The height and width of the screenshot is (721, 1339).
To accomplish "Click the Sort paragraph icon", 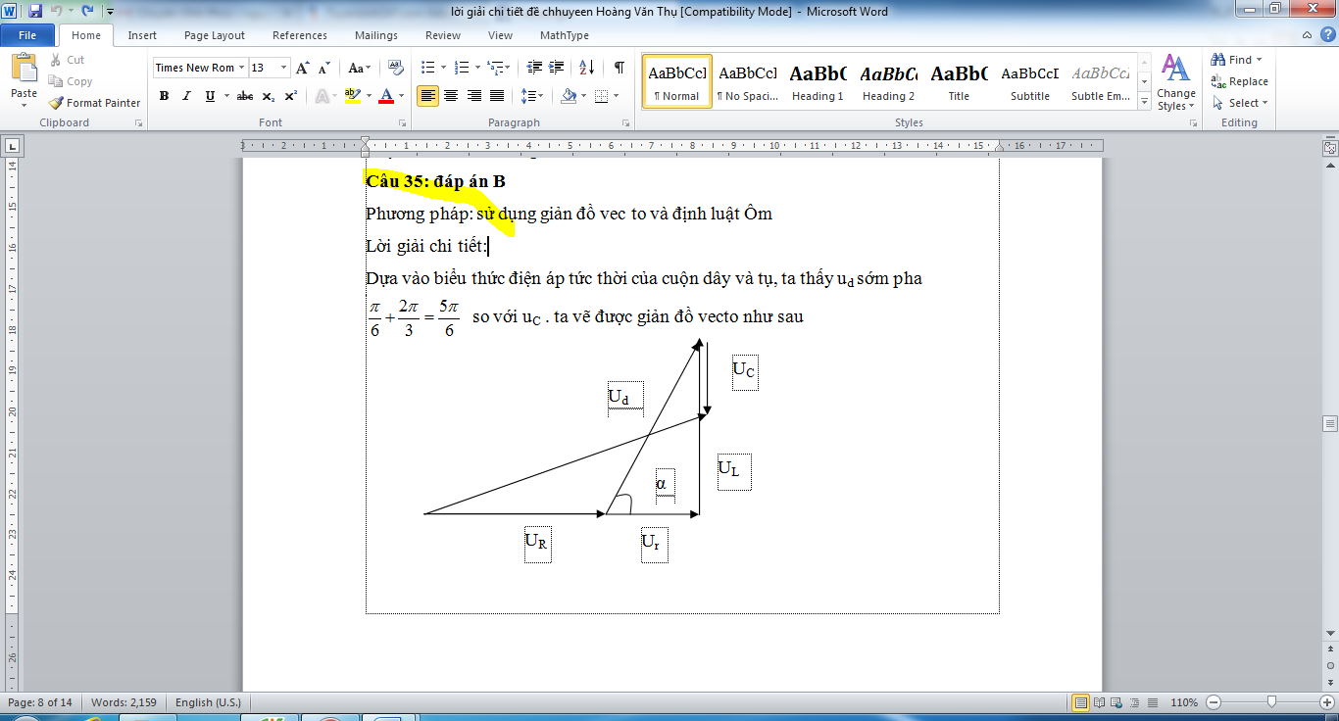I will [586, 68].
